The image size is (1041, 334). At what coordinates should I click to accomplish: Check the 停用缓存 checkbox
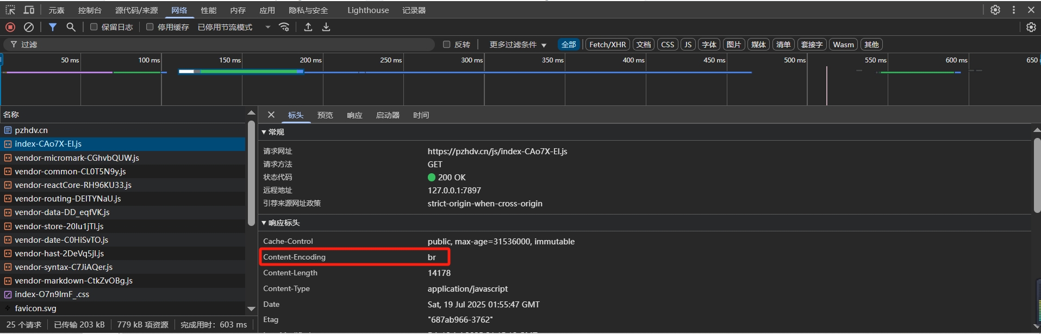150,27
